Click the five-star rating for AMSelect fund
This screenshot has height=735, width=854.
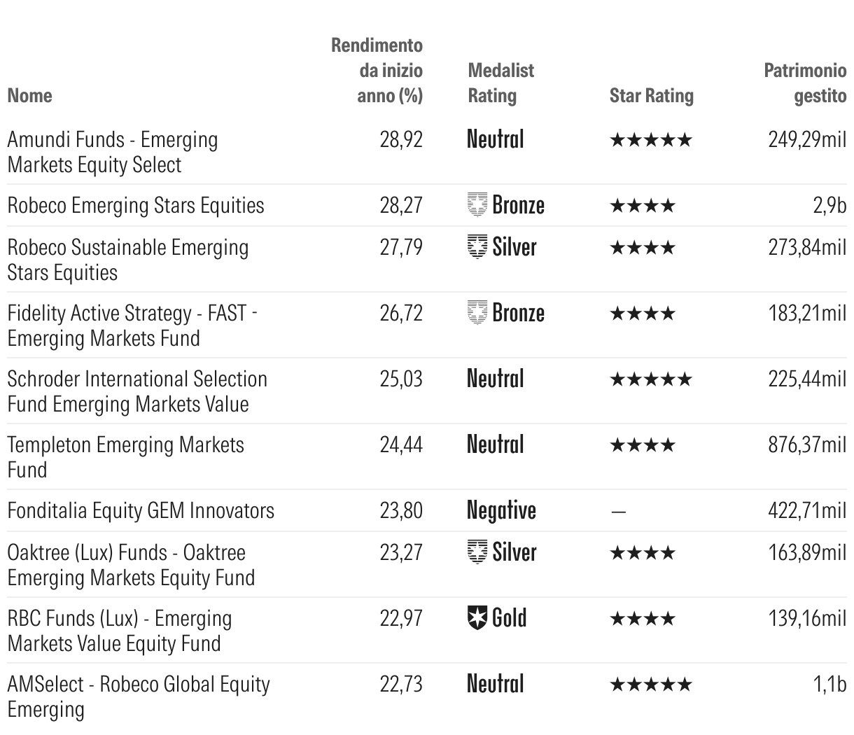click(650, 685)
